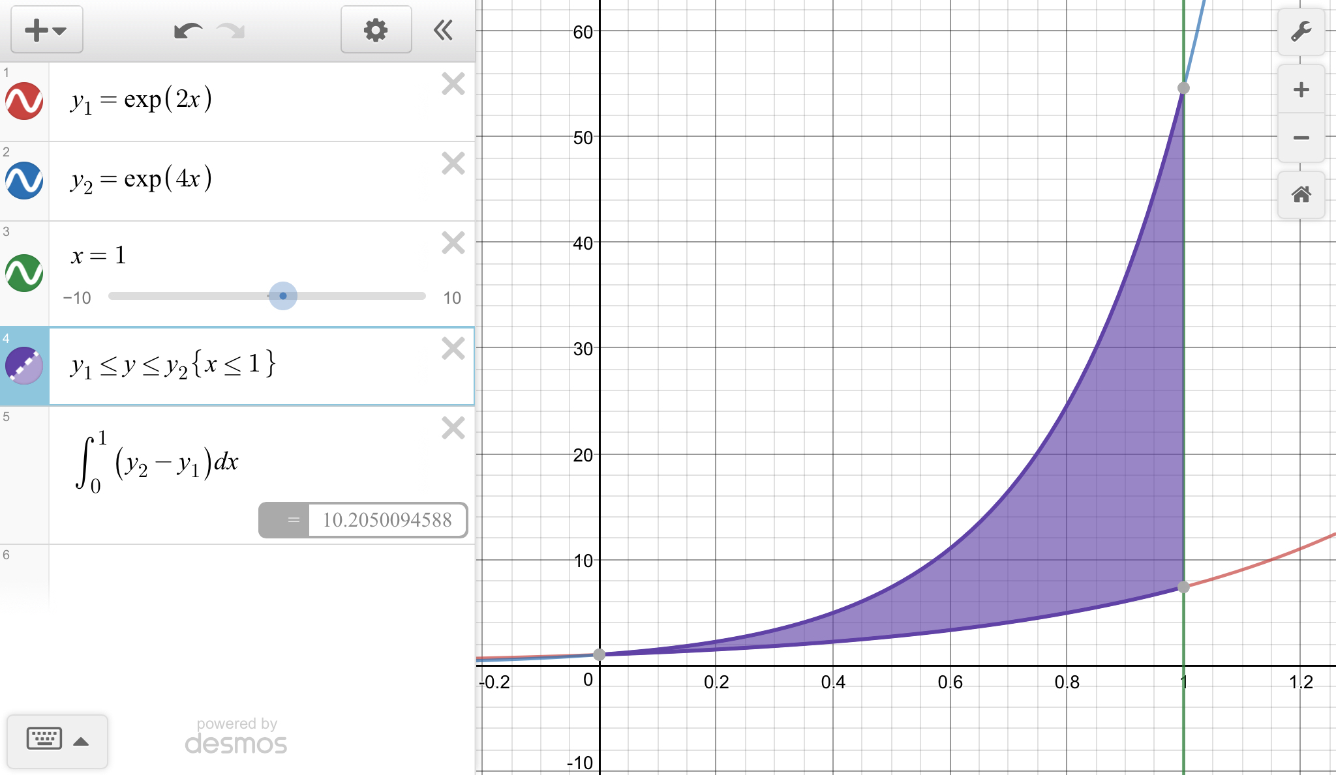This screenshot has height=775, width=1336.
Task: Hide the purple shaded inequality region
Action: tap(24, 366)
